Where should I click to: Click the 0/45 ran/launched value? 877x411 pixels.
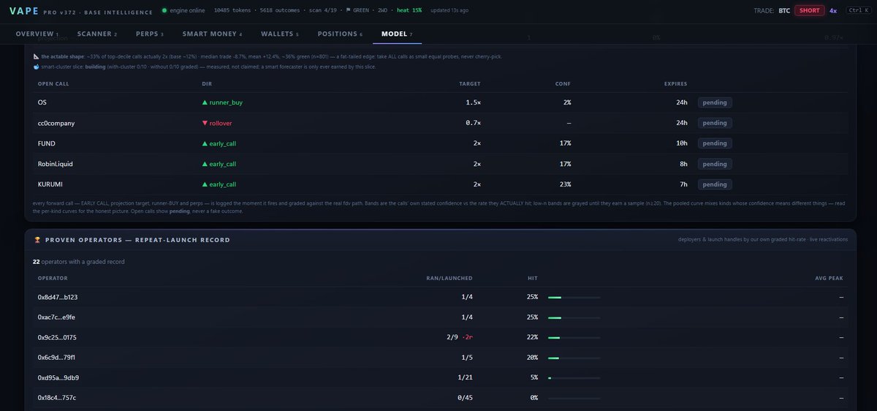465,398
